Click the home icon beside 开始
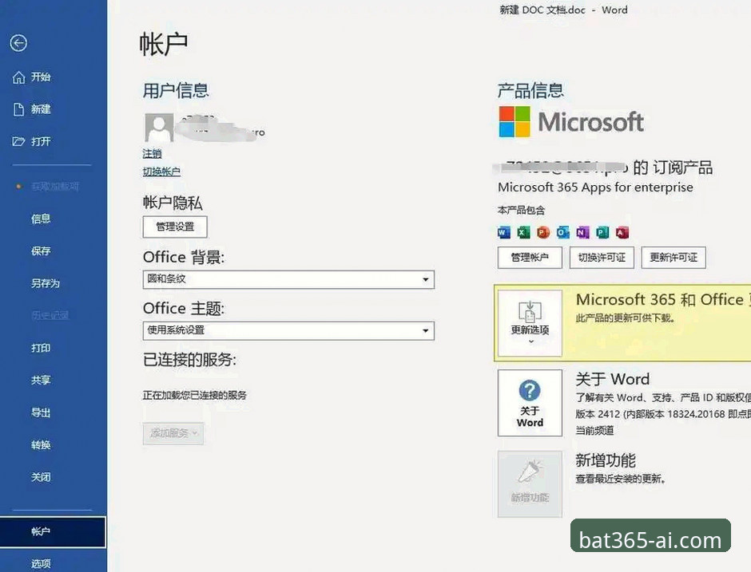This screenshot has width=751, height=572. (x=18, y=77)
